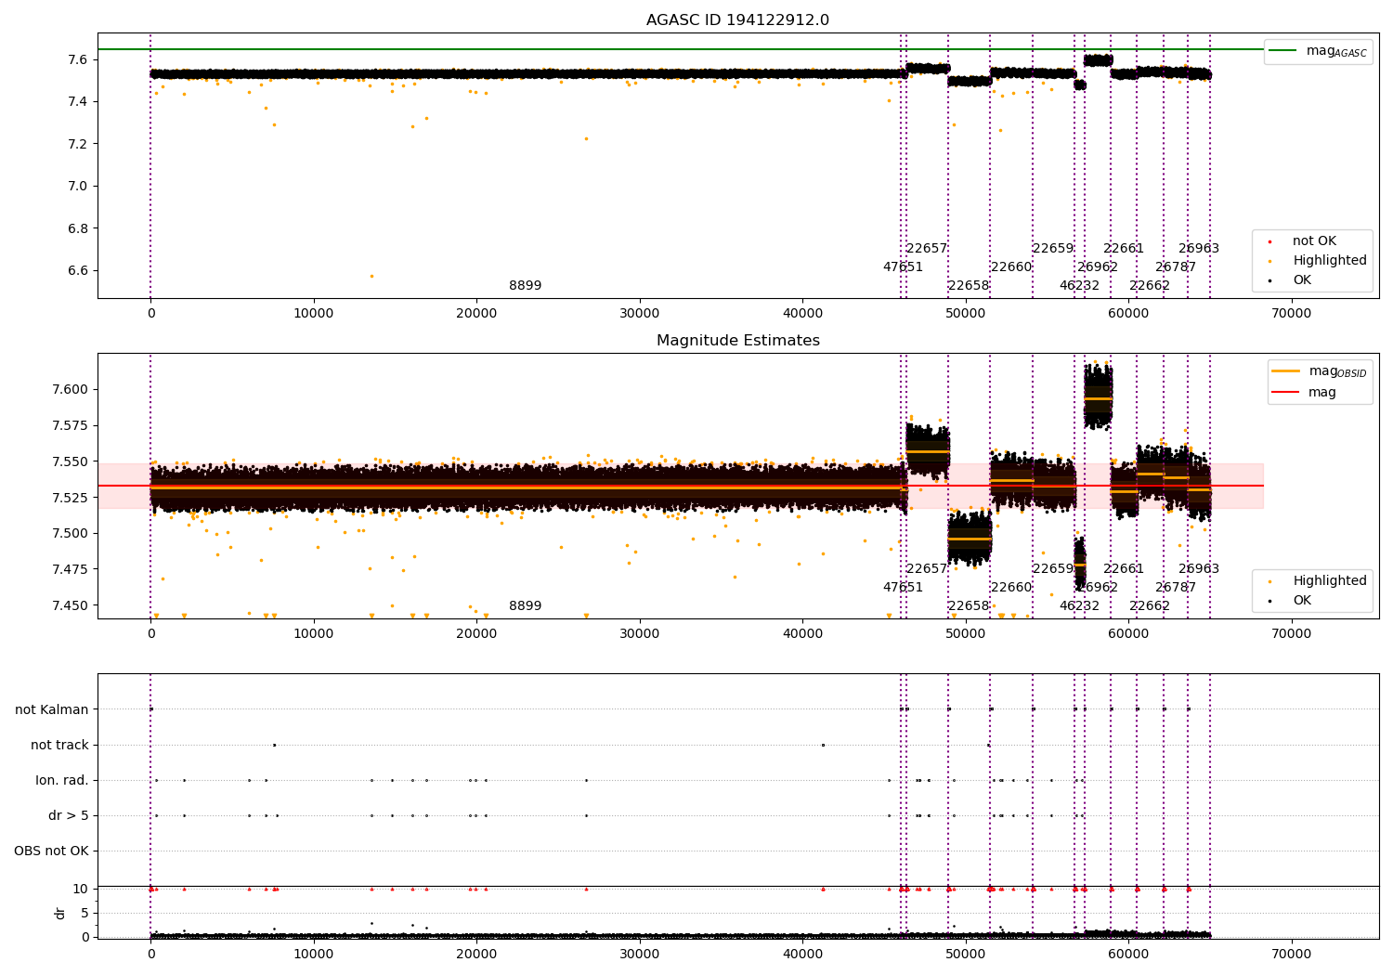The height and width of the screenshot is (975, 1393).
Task: Click OBSID label 22660 in the top plot
Action: [1011, 267]
